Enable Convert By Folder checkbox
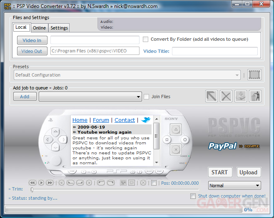 [x=145, y=39]
